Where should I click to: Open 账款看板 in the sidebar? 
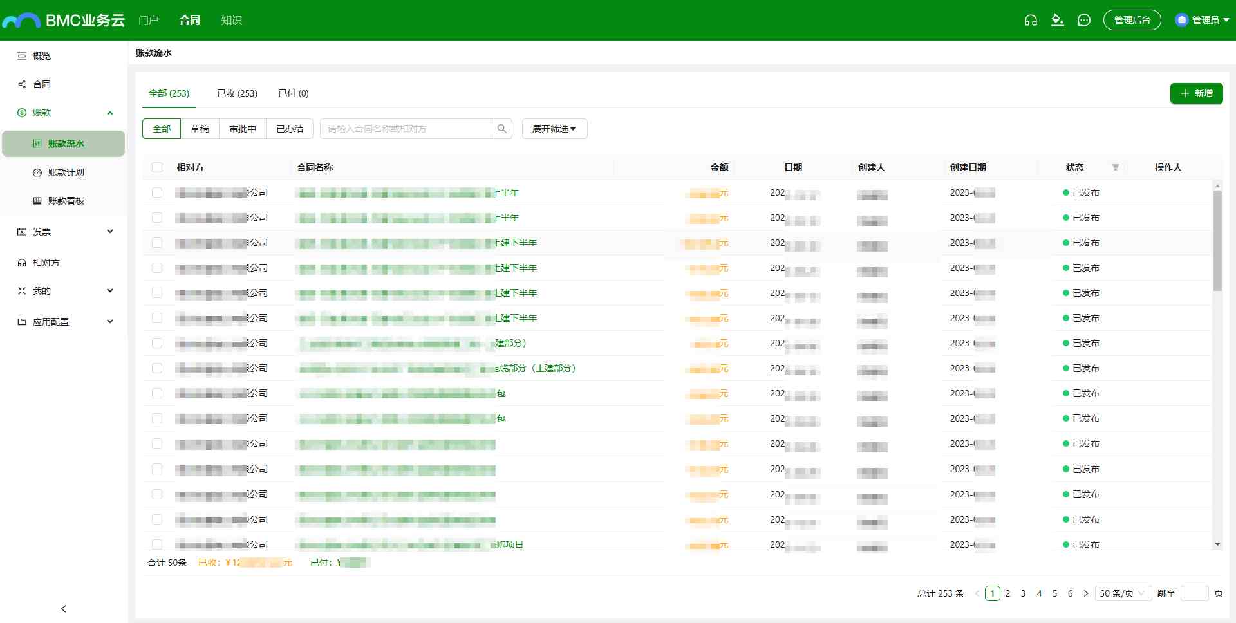pyautogui.click(x=66, y=201)
